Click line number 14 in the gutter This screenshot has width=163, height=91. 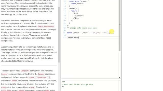[x=64, y=30]
